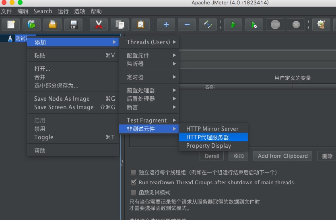Open the 运行 menu
This screenshot has height=220, width=336.
pos(63,11)
